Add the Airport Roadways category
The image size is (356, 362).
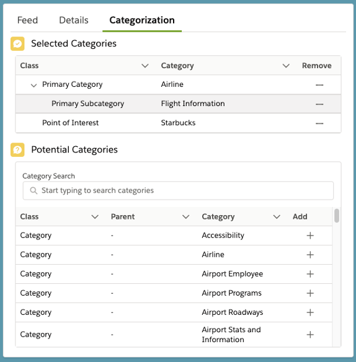tap(310, 312)
